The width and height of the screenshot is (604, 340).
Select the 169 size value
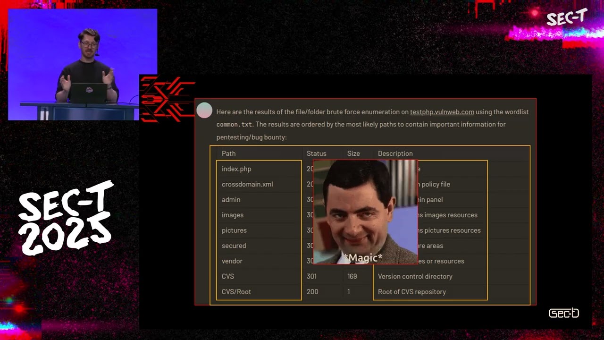[x=352, y=276]
